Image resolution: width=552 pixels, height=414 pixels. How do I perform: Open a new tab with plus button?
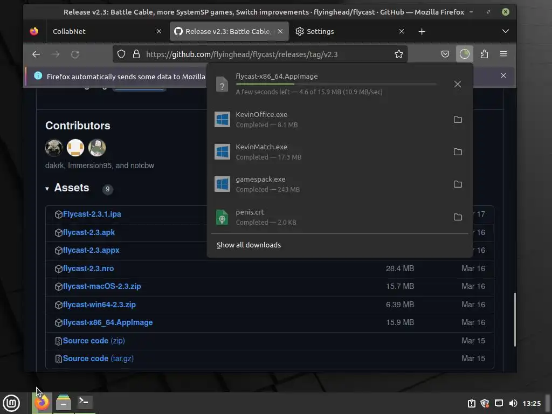click(422, 32)
